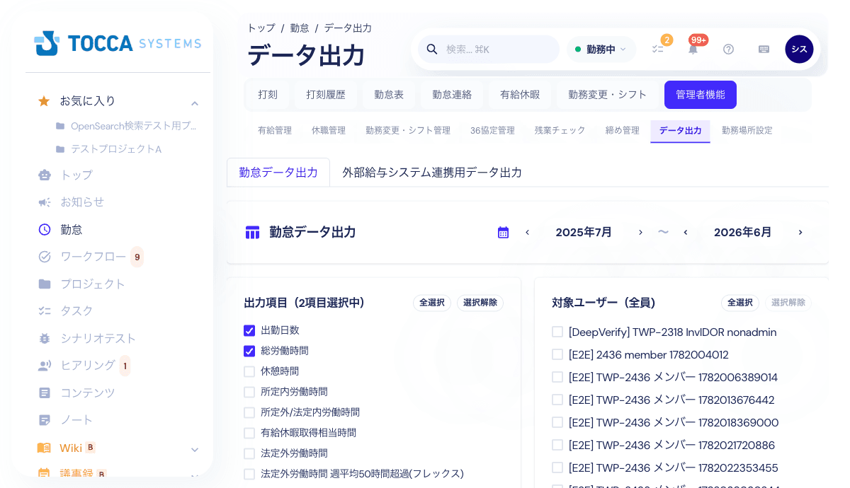The image size is (850, 488).
Task: Click the document icon next to コンテンツ
Action: [x=45, y=393]
